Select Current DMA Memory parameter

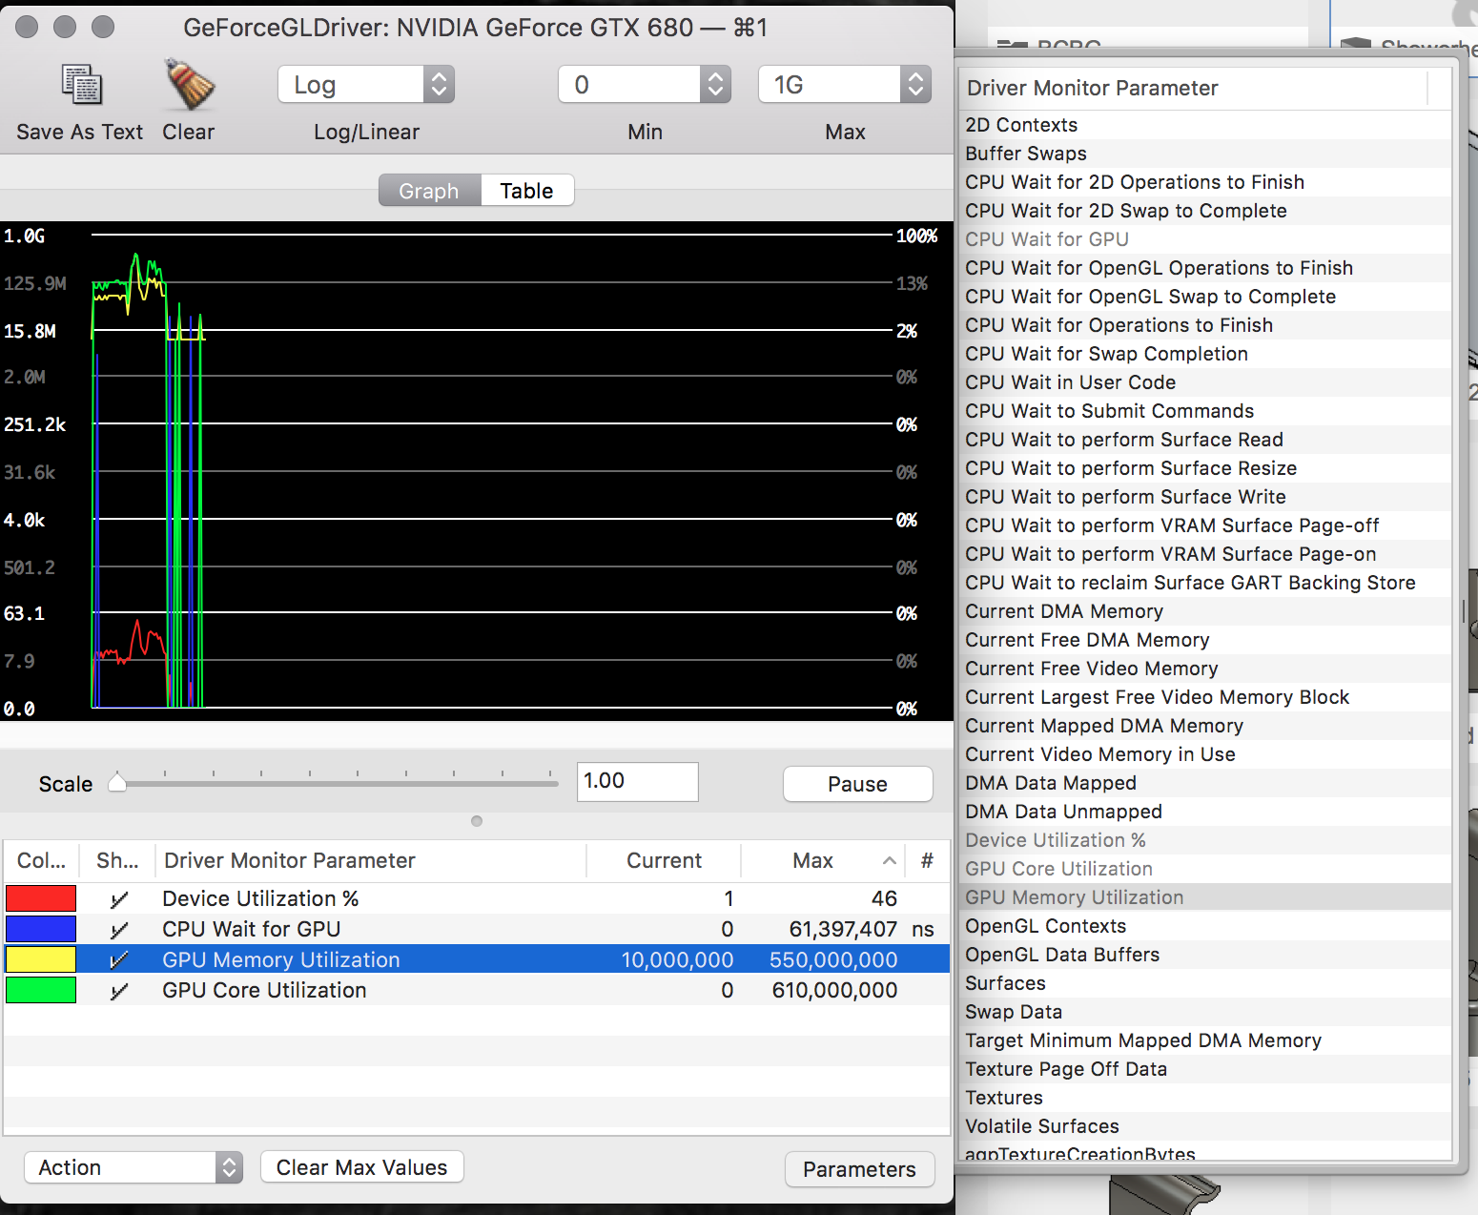1206,611
